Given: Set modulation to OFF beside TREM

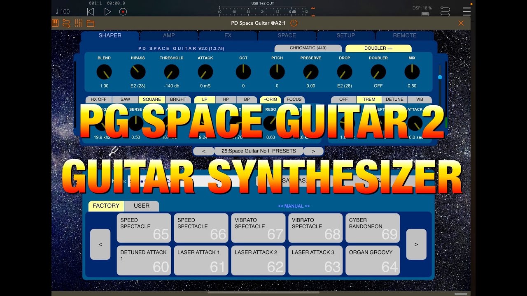Looking at the screenshot, I should (x=343, y=99).
